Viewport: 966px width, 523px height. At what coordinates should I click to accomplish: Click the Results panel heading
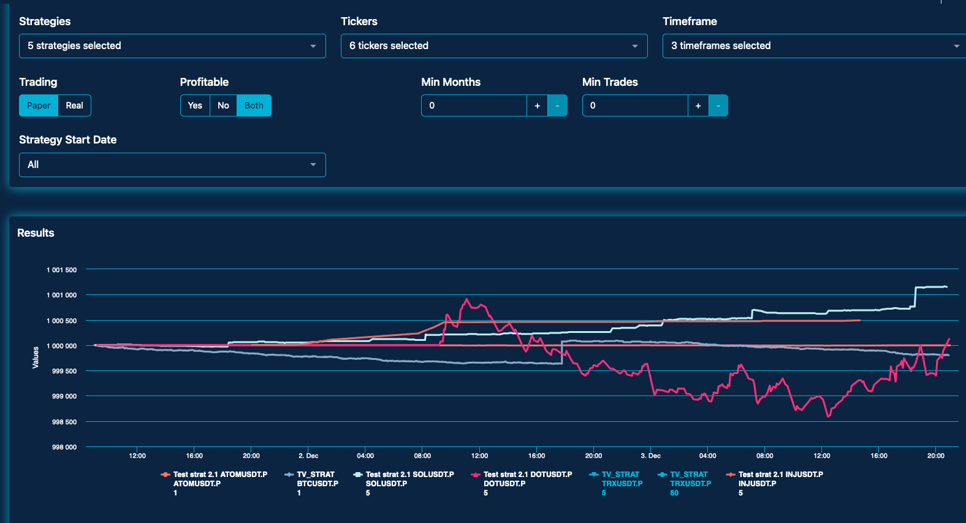pyautogui.click(x=36, y=233)
